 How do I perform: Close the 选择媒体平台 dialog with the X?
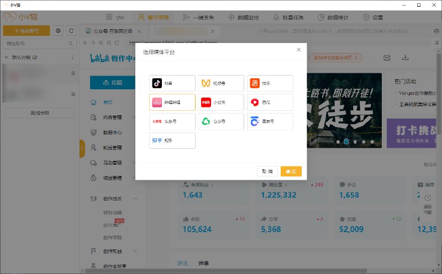(298, 50)
